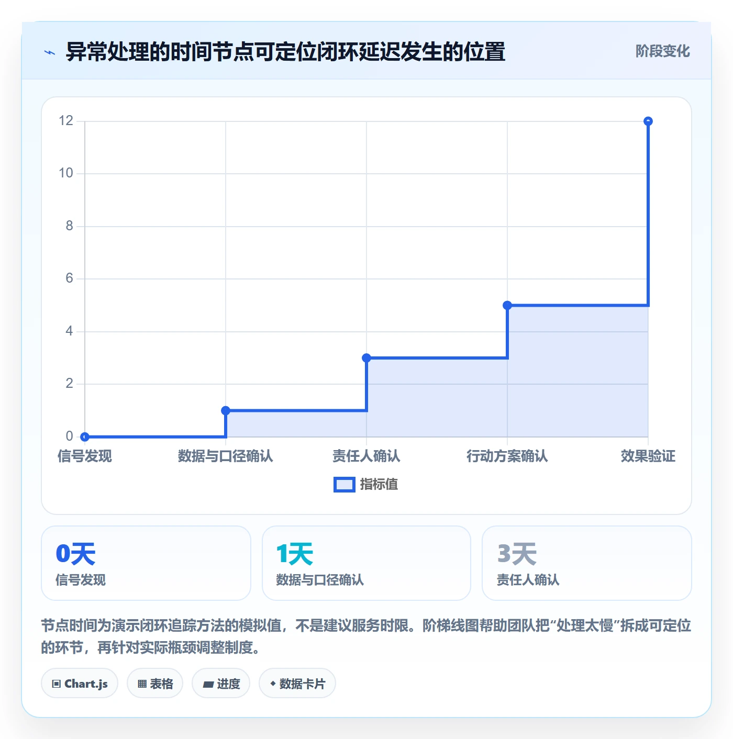This screenshot has width=733, height=739.
Task: Open the 1天 数据与口径确认 data card
Action: (x=366, y=563)
